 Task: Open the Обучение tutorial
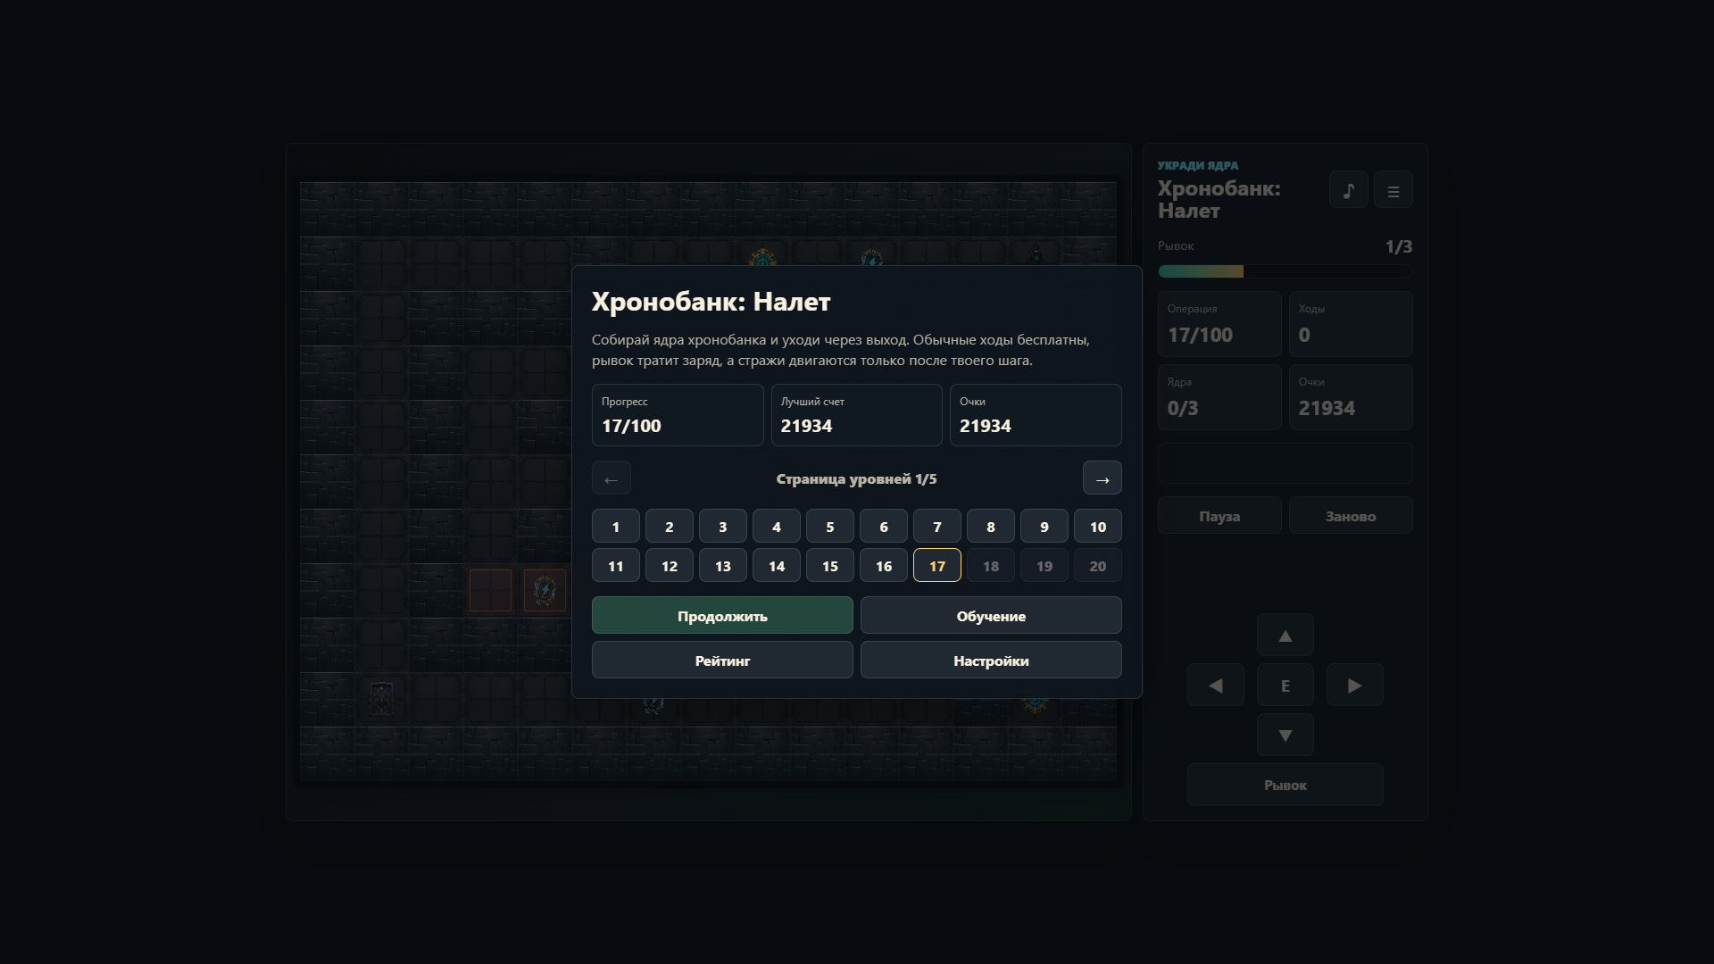point(991,616)
